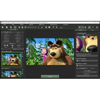Click the circular redo arrow icon
This screenshot has width=100, height=100.
click(x=85, y=27)
